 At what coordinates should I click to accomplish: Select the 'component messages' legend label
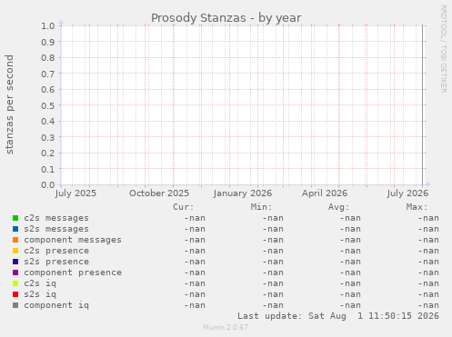point(73,240)
